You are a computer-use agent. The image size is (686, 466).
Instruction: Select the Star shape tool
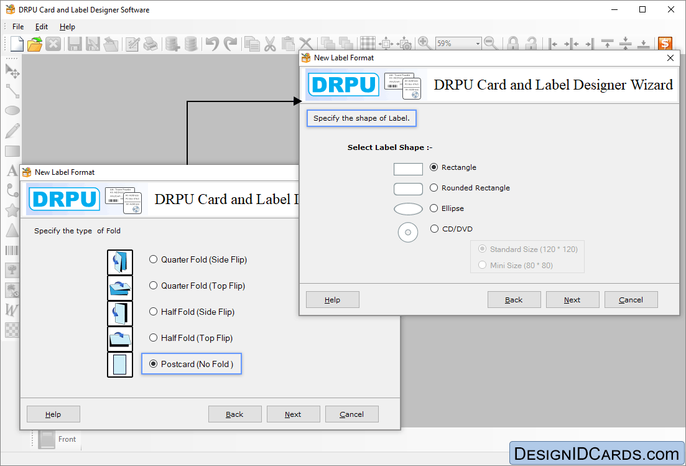point(12,210)
